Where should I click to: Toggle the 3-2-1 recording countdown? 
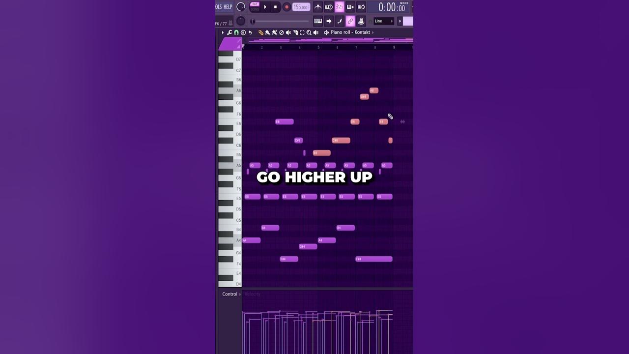tap(340, 7)
